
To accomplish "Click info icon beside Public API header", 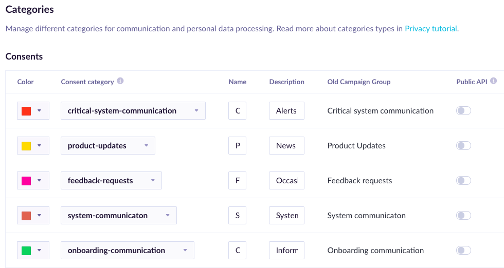I will [494, 81].
